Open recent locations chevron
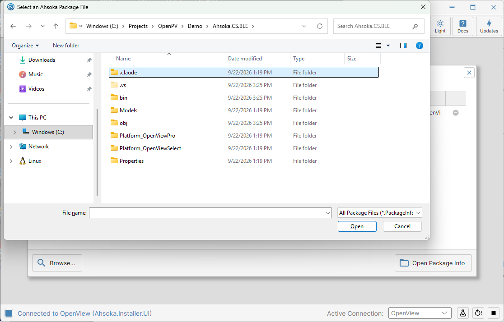 click(42, 26)
